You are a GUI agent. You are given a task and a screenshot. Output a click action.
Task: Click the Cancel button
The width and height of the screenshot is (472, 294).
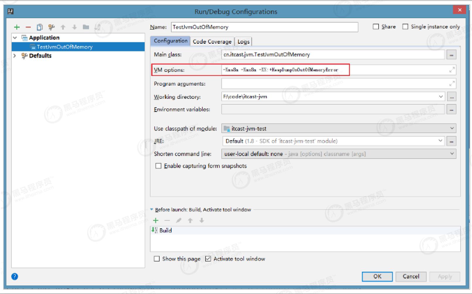(411, 276)
